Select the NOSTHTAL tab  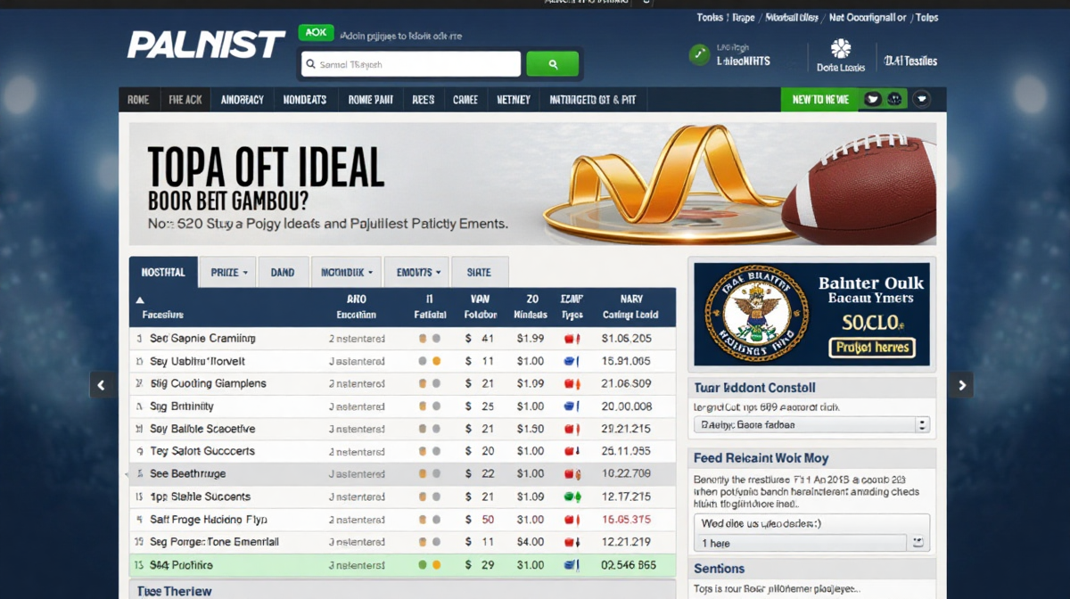pos(163,273)
